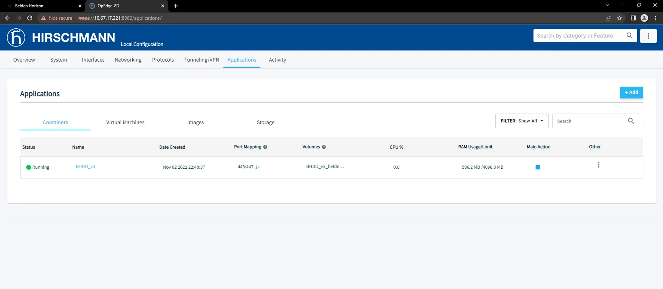Switch to the Belden Horizon browser tab

click(x=43, y=6)
